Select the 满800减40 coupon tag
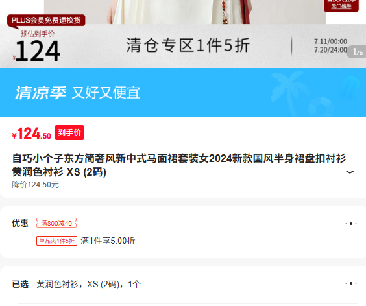 [x=56, y=223]
